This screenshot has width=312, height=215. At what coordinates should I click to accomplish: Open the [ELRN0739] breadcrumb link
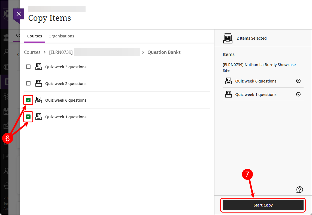(x=61, y=52)
